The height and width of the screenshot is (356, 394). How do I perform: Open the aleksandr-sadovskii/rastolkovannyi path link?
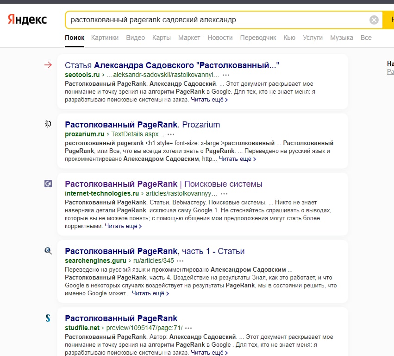point(163,75)
